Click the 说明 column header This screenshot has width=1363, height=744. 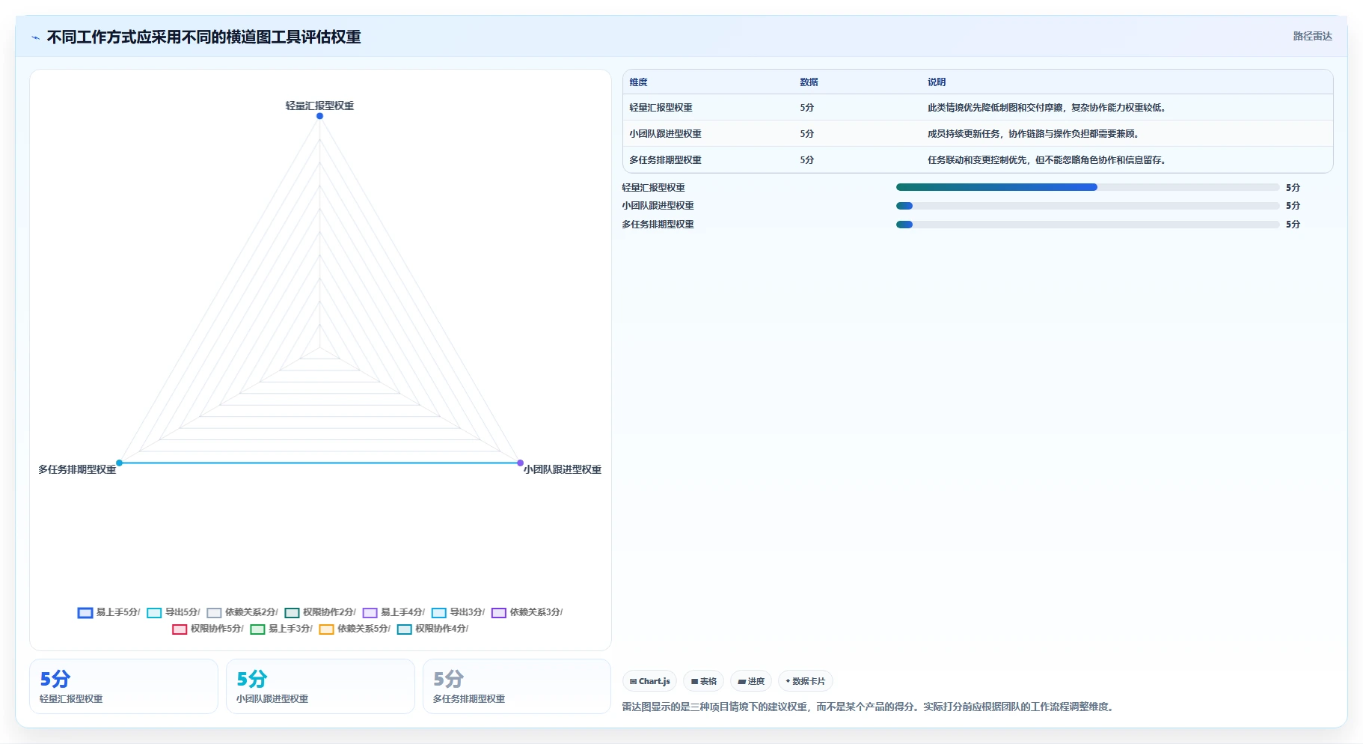[937, 82]
